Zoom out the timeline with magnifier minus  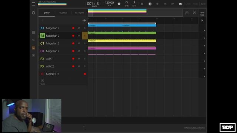pyautogui.click(x=187, y=13)
